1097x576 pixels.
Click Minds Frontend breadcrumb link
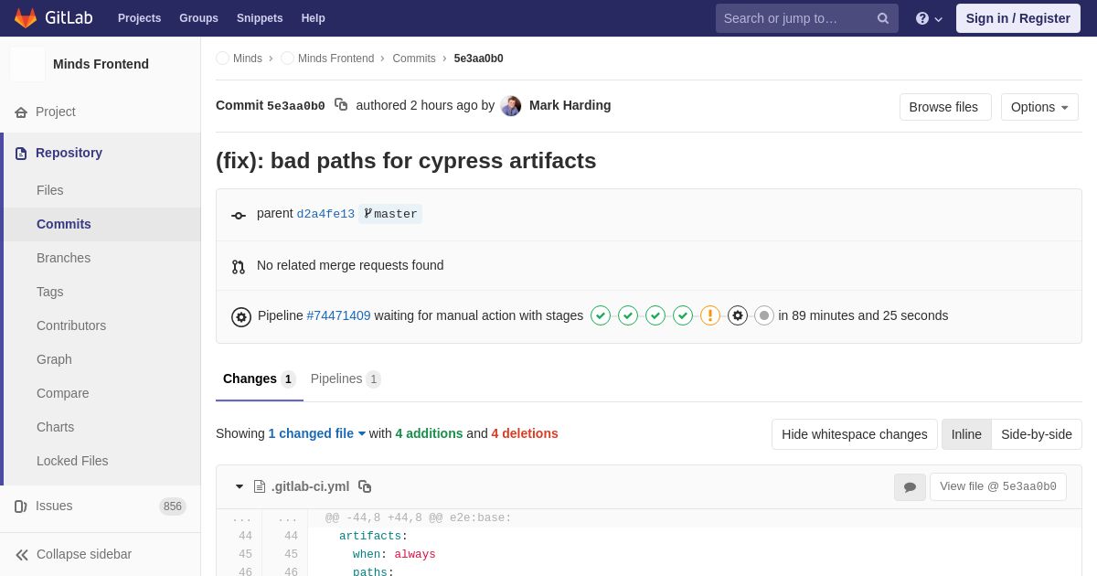pos(335,59)
